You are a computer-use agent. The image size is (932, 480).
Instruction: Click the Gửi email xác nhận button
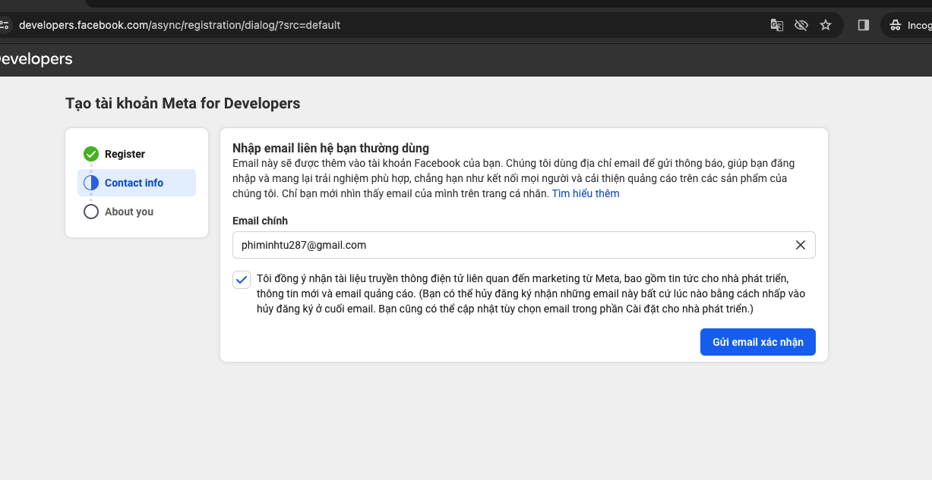[757, 342]
